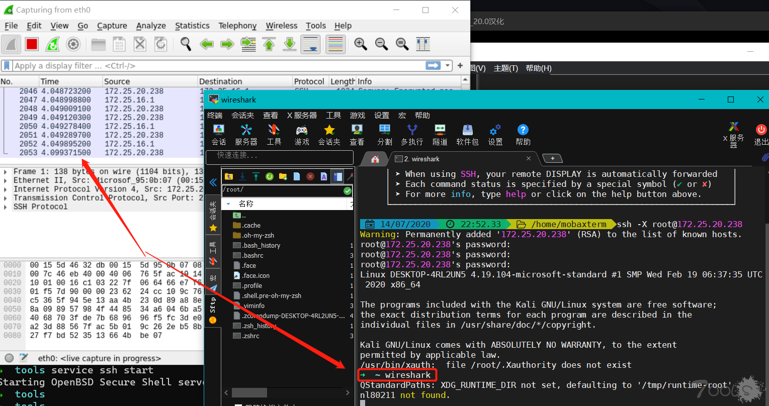The image size is (769, 406).
Task: Open display filter bookmark menu
Action: click(x=7, y=65)
